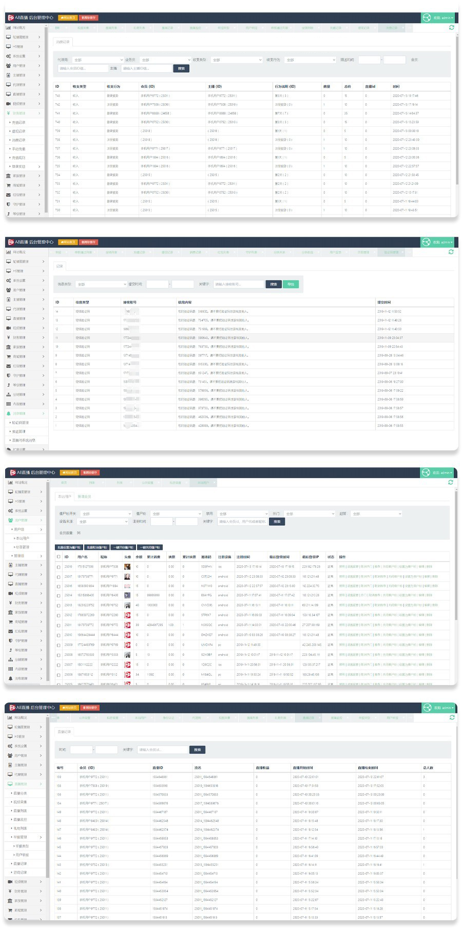Click 用户管理 people icon on 消费记录 page
The width and height of the screenshot is (462, 930).
tap(8, 66)
